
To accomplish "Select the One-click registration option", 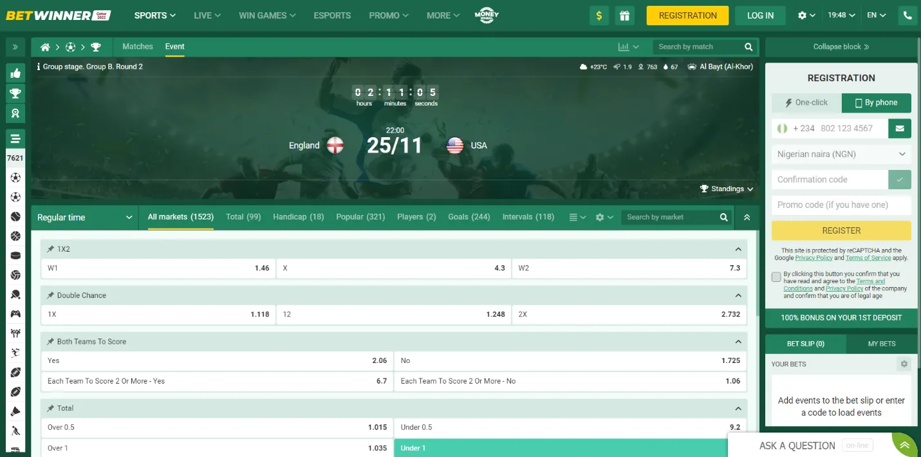I will 805,102.
